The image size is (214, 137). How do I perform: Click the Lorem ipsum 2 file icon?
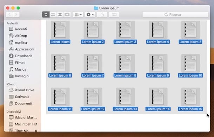tap(93, 30)
